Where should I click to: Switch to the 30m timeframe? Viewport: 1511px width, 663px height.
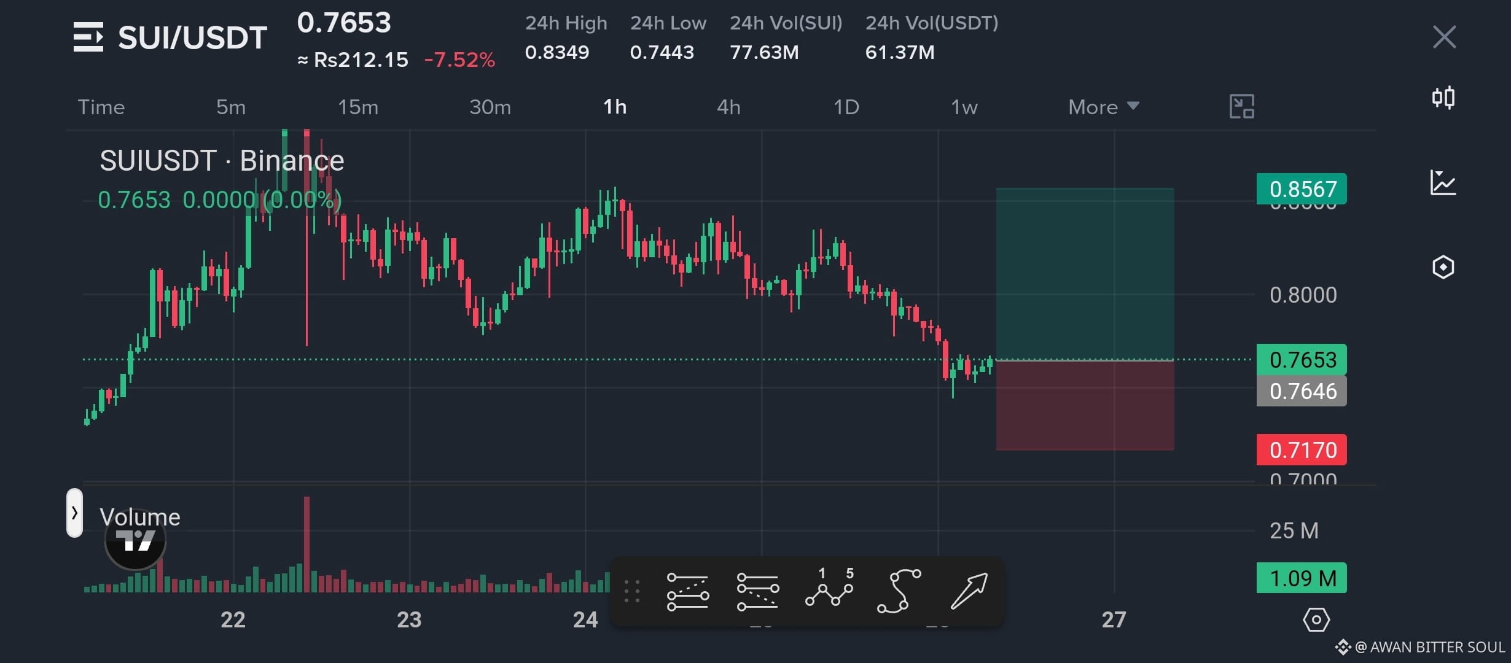tap(490, 107)
